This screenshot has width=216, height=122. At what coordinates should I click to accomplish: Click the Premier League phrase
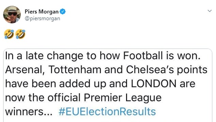pos(123,98)
